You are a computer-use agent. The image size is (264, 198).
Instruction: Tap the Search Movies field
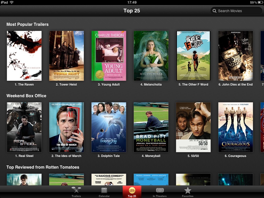coord(236,11)
